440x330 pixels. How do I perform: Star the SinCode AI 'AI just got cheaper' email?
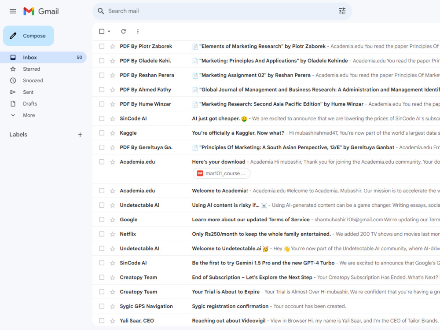click(x=113, y=119)
